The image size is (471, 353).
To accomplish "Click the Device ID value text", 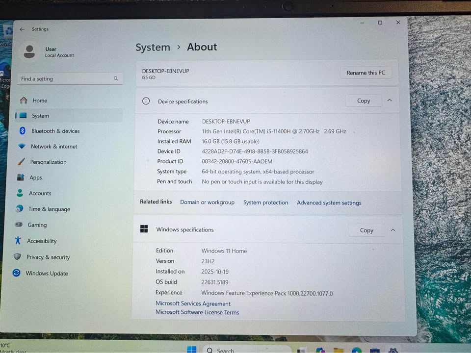I will [255, 151].
